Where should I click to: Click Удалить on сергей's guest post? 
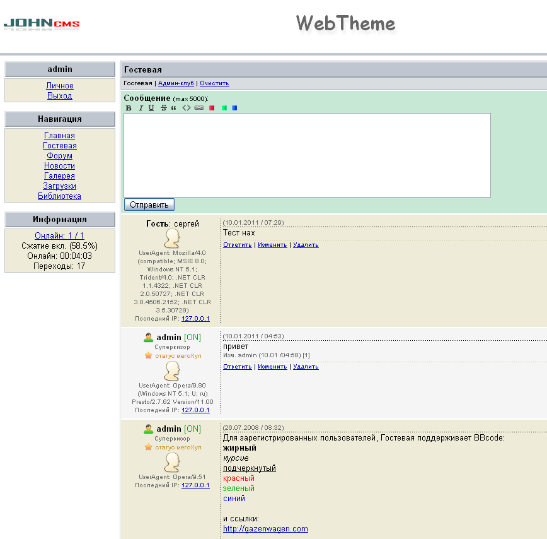(x=306, y=245)
